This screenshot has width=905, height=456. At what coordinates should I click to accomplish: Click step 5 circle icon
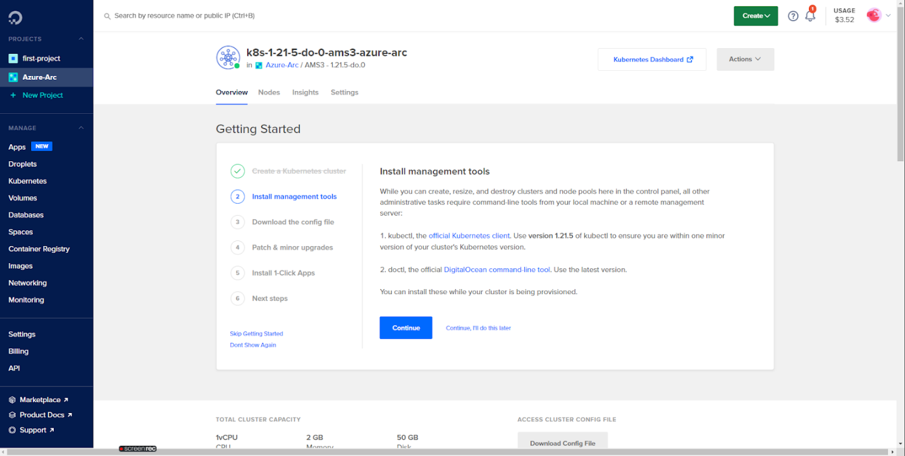point(237,273)
